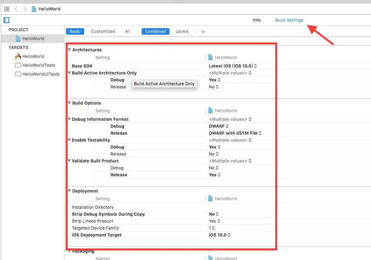This screenshot has width=371, height=260.
Task: Select the Levels view
Action: point(182,31)
